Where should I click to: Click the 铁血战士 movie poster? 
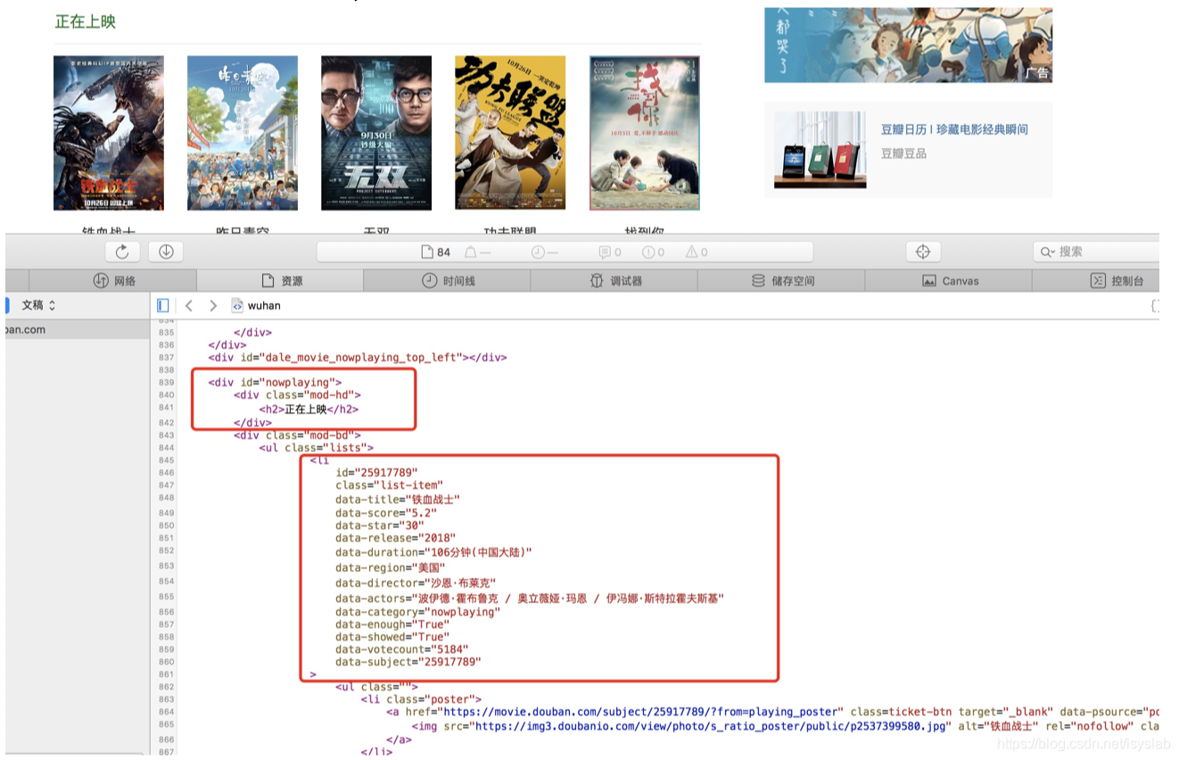(x=109, y=133)
